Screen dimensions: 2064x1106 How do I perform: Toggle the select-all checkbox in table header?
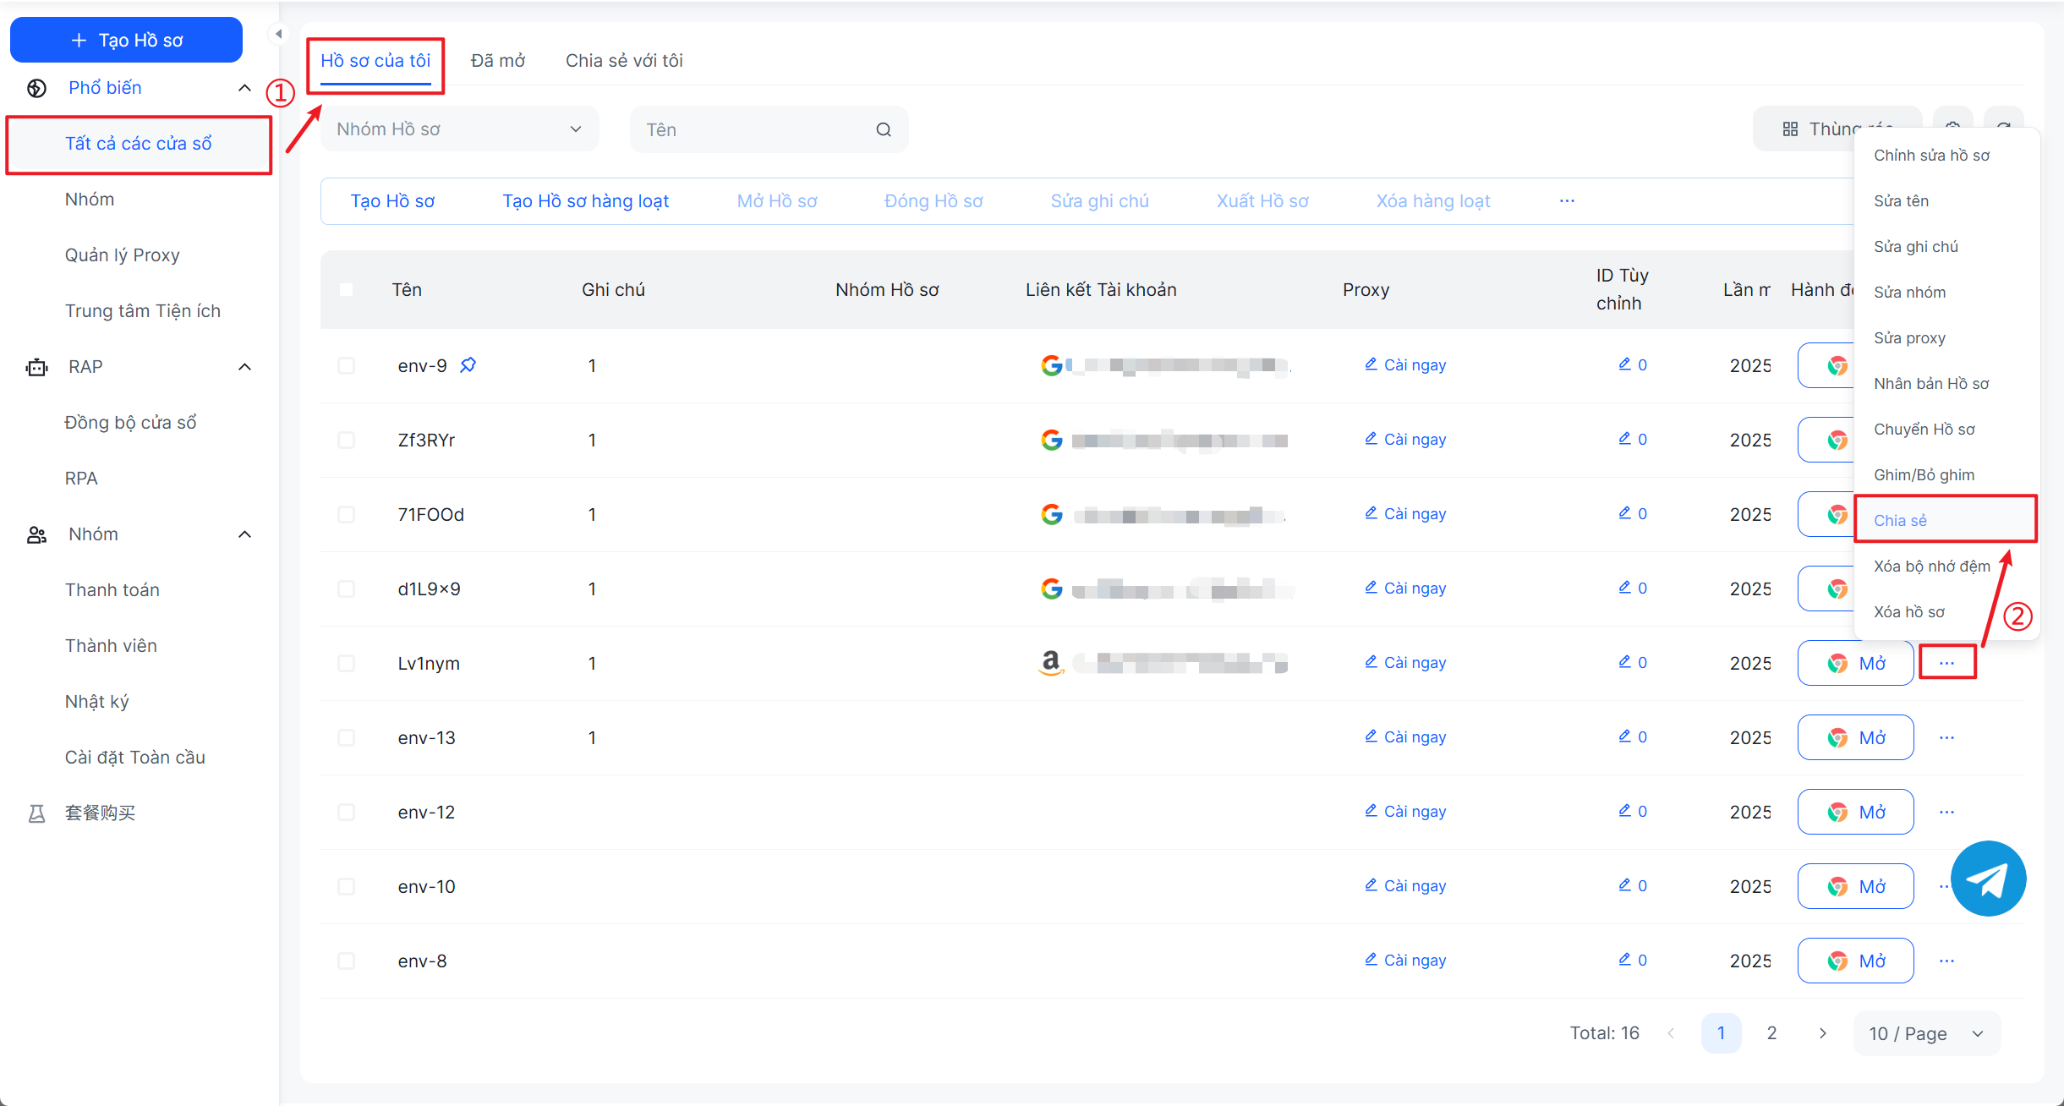click(346, 289)
